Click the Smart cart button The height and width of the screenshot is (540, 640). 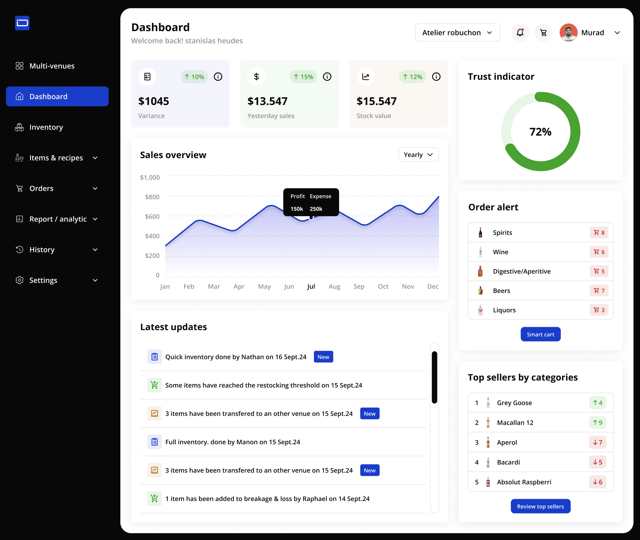tap(540, 334)
